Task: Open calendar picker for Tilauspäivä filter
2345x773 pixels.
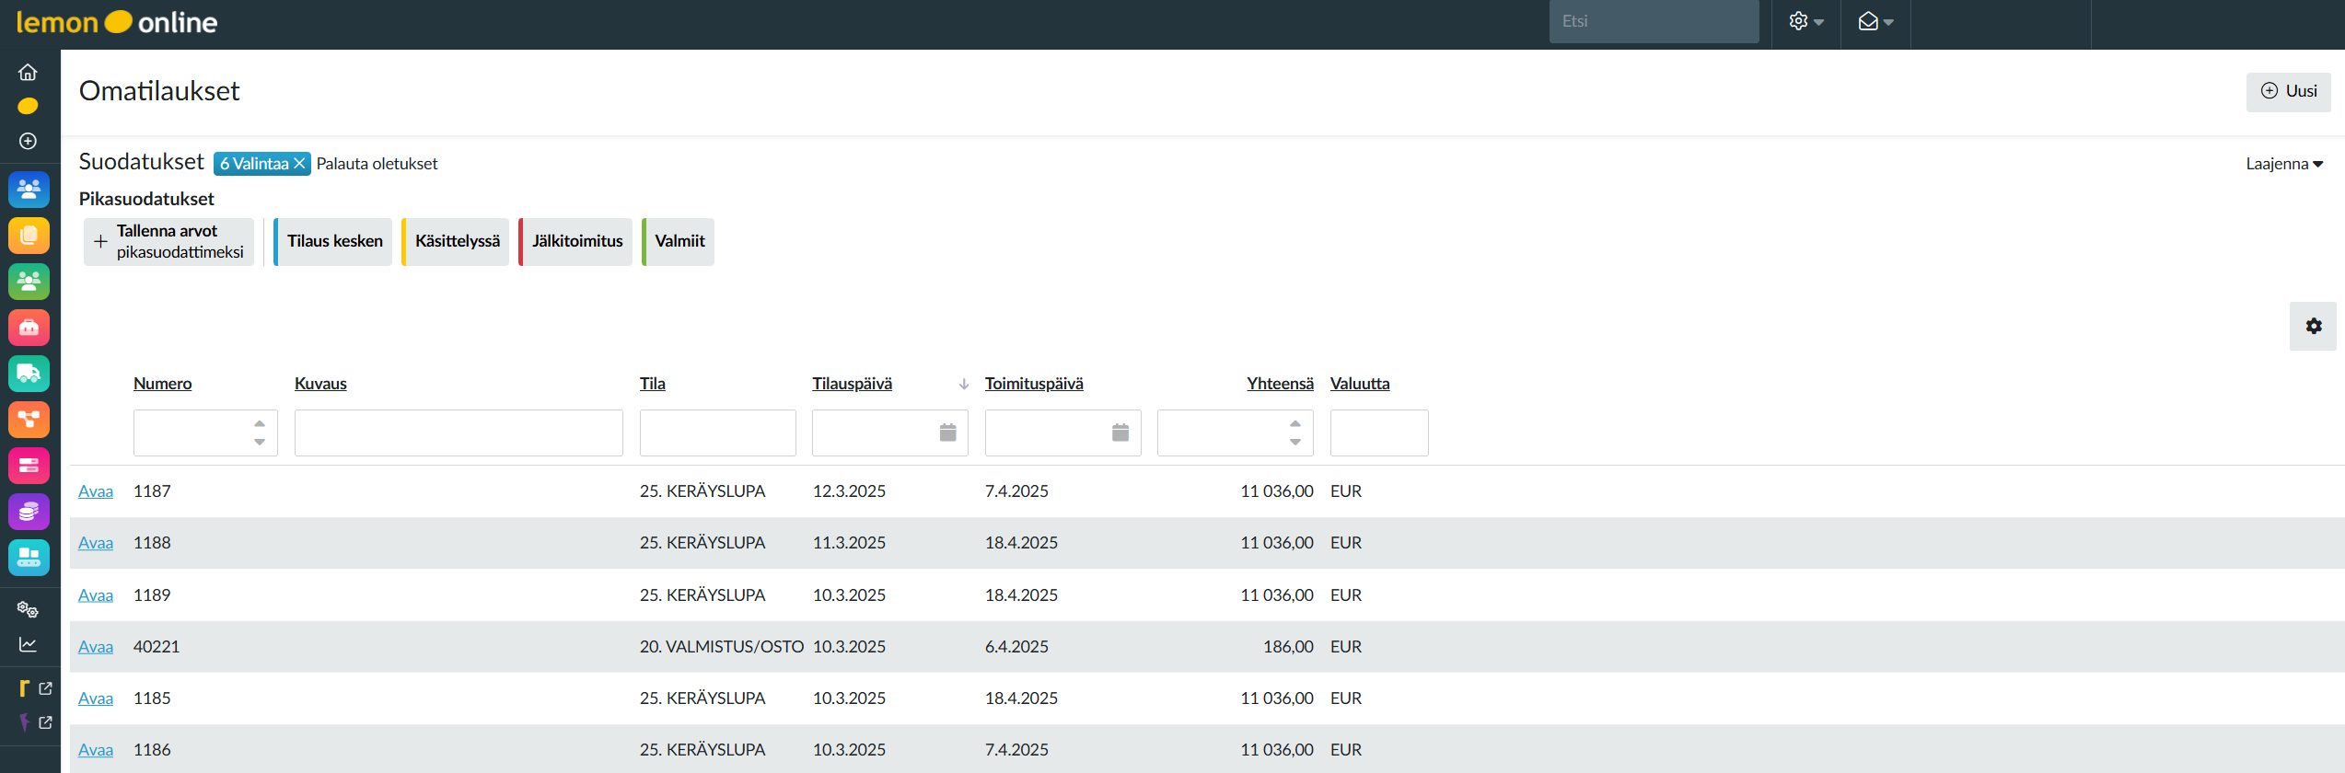Action: [x=947, y=433]
